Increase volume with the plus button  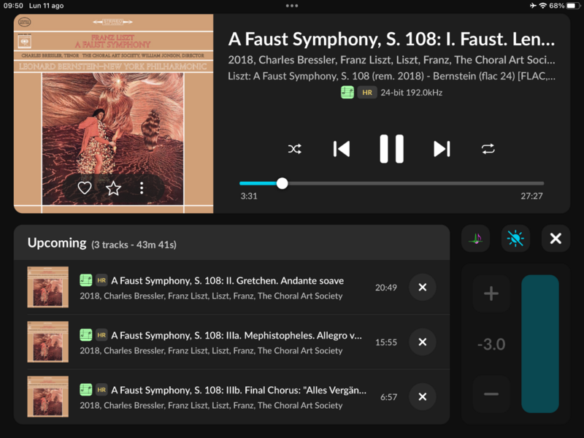pyautogui.click(x=491, y=294)
